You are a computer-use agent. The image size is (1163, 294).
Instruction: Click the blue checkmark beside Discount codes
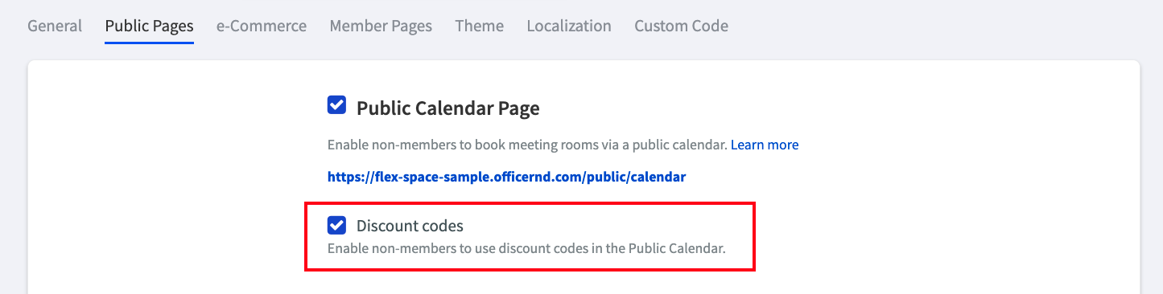tap(336, 225)
